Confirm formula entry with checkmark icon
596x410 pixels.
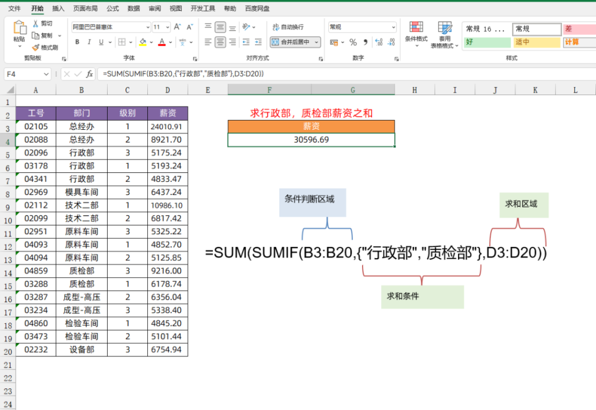point(78,74)
